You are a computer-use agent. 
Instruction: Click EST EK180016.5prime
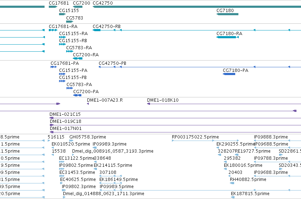225,169
